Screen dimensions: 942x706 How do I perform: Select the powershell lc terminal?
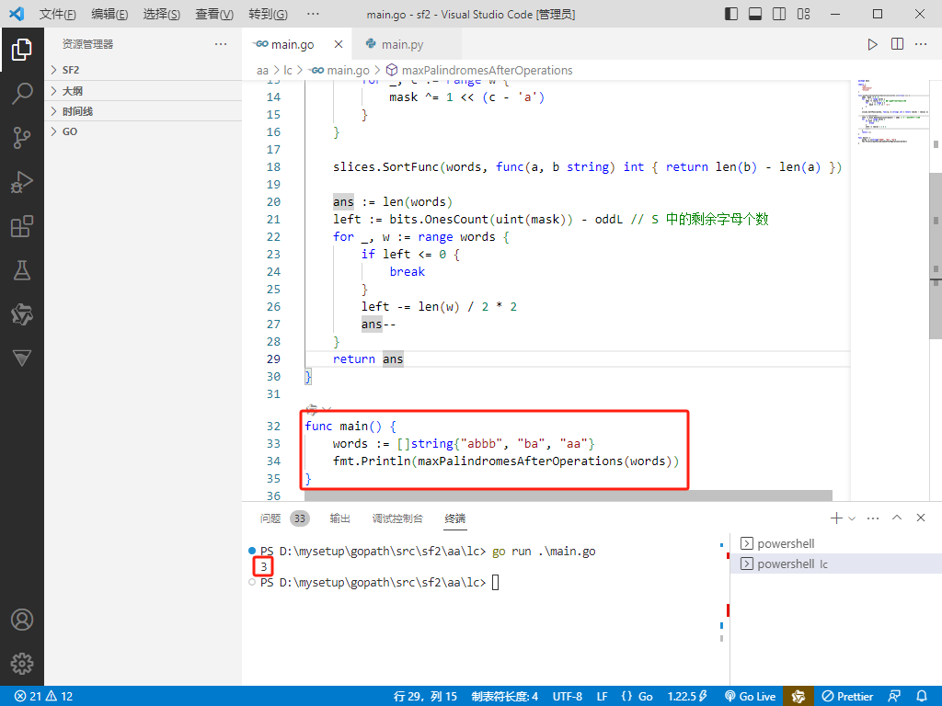click(835, 564)
